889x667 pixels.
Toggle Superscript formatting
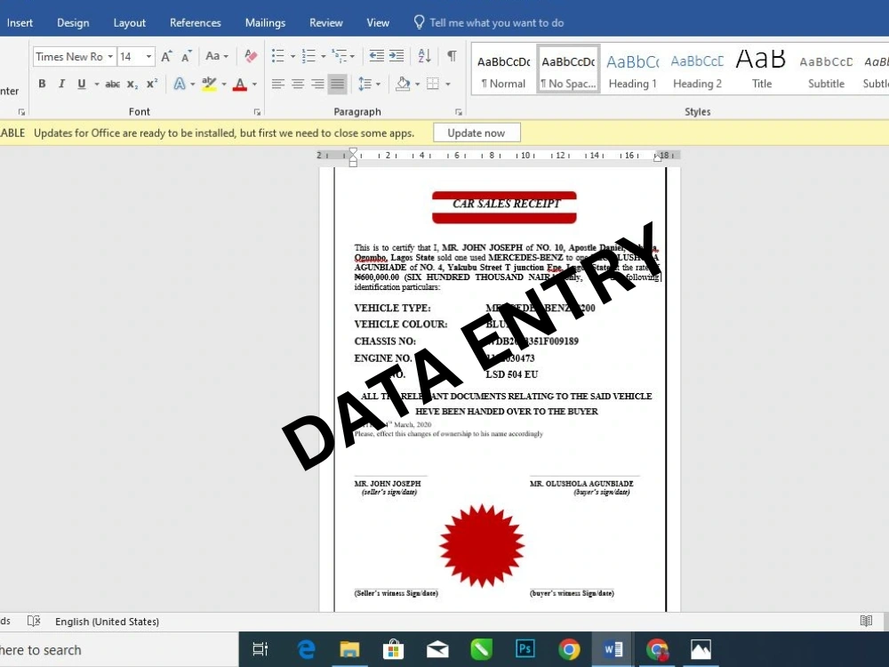click(x=151, y=84)
